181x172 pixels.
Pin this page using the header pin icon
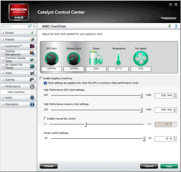pos(170,26)
